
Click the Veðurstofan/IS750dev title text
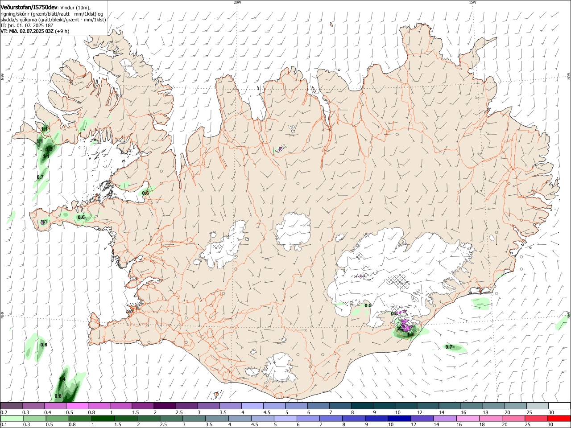(x=29, y=7)
